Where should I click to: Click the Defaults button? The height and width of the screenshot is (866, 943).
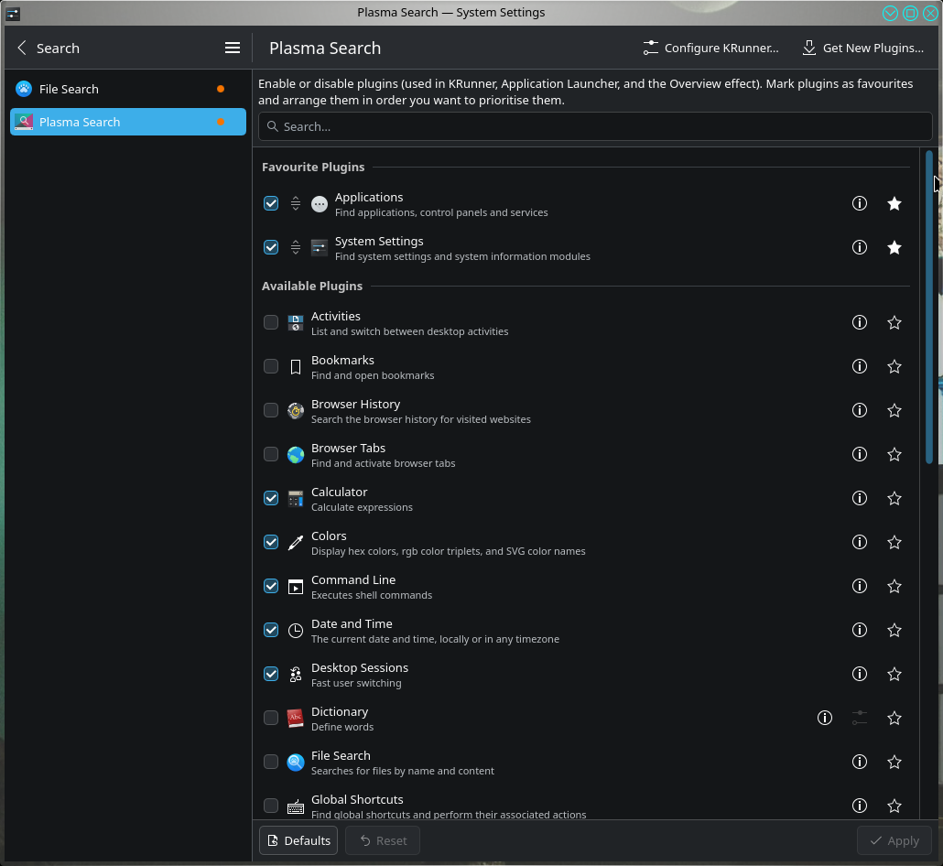coord(298,840)
